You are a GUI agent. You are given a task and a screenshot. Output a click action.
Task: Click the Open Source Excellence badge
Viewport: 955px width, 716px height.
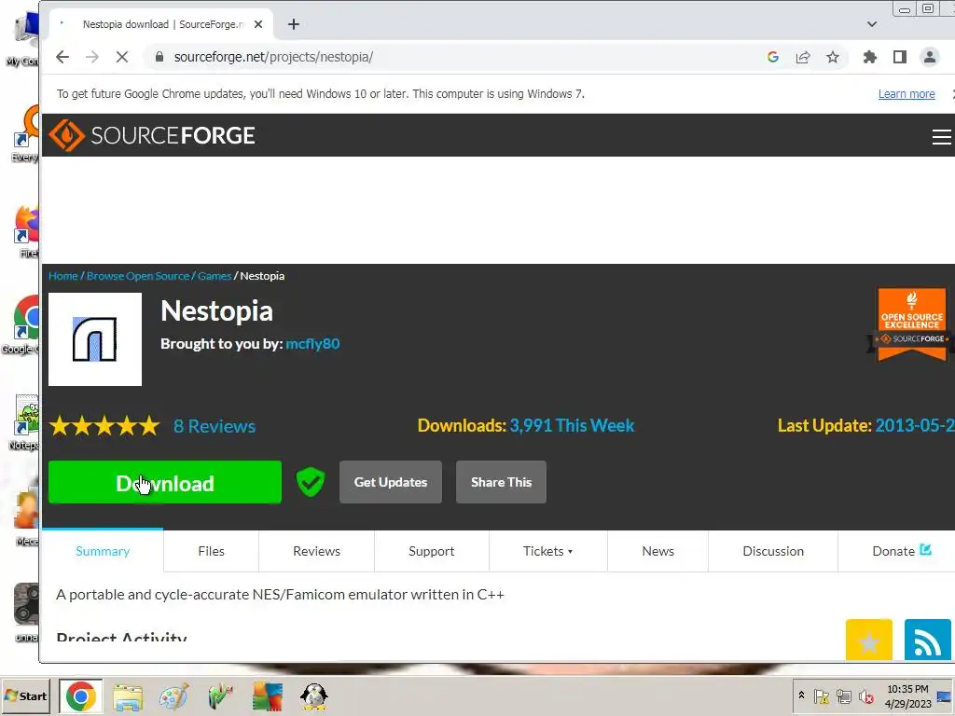(x=911, y=324)
